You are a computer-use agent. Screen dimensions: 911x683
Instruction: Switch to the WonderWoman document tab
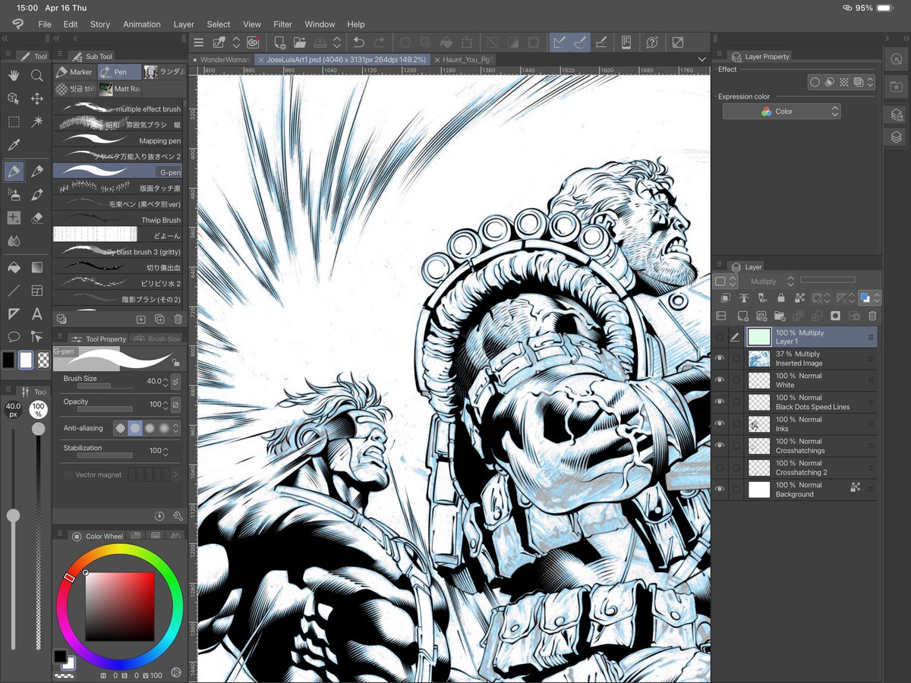[221, 59]
